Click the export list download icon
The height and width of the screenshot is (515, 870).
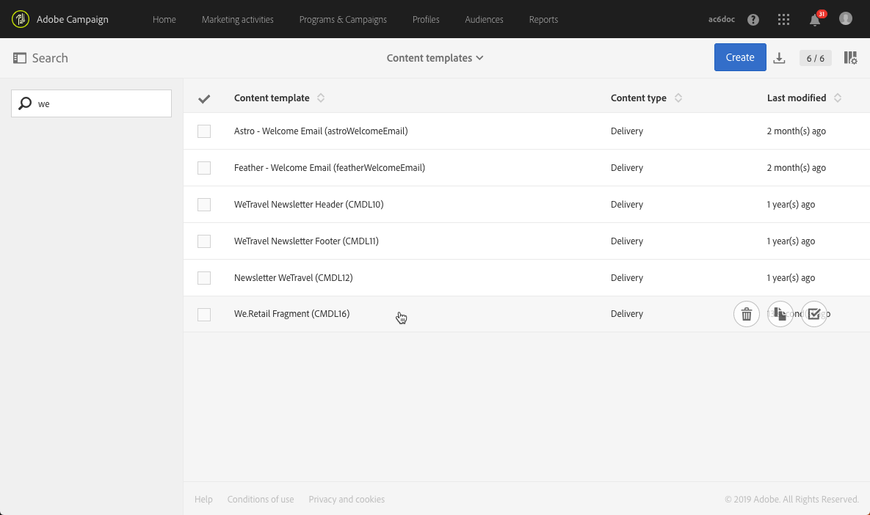tap(779, 58)
